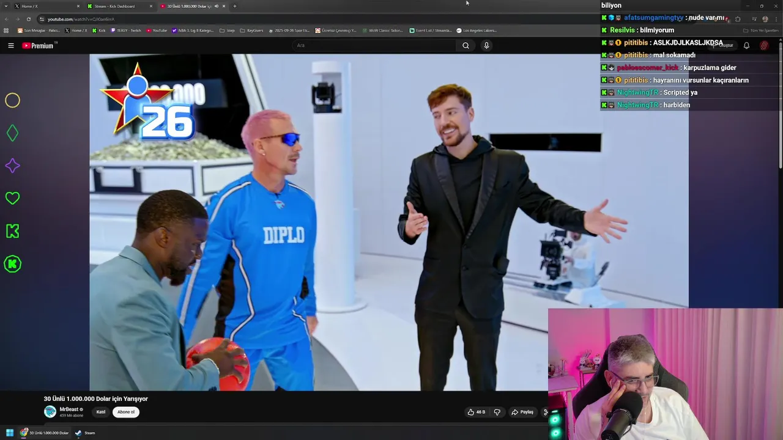The height and width of the screenshot is (440, 783).
Task: Click the green heart overlay icon
Action: pyautogui.click(x=12, y=198)
